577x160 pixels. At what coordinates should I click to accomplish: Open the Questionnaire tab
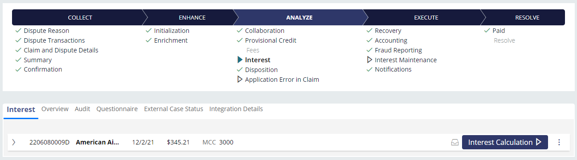(117, 109)
